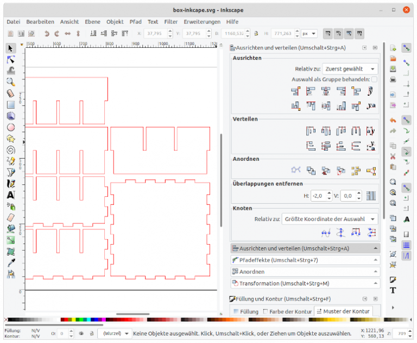Align left edges button

pyautogui.click(x=311, y=91)
